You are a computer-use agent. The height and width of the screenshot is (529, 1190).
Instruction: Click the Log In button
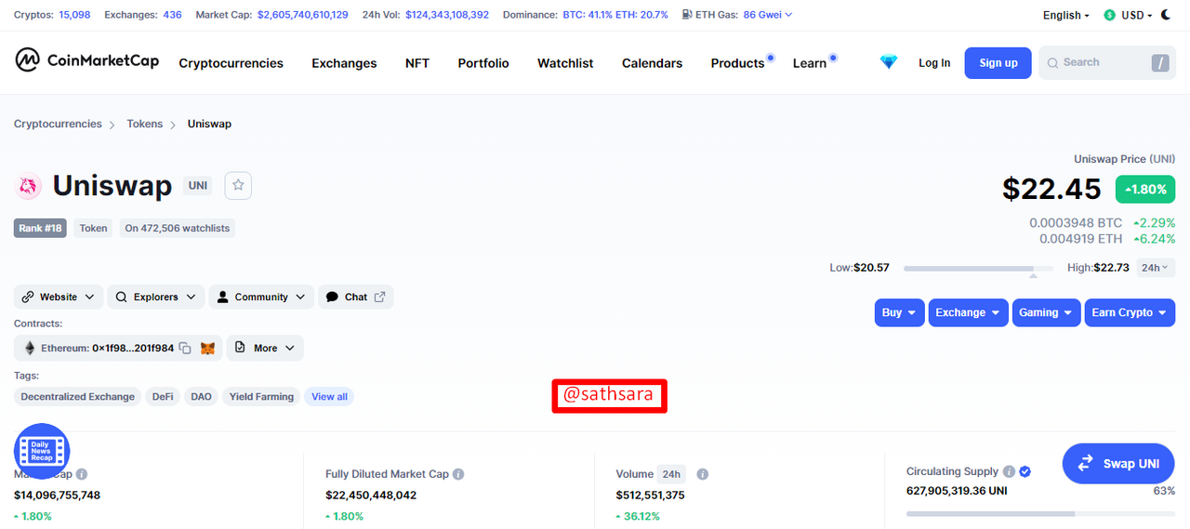pos(934,63)
